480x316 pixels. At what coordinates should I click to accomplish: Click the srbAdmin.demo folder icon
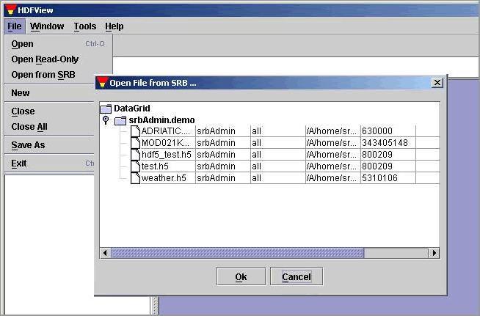point(120,120)
